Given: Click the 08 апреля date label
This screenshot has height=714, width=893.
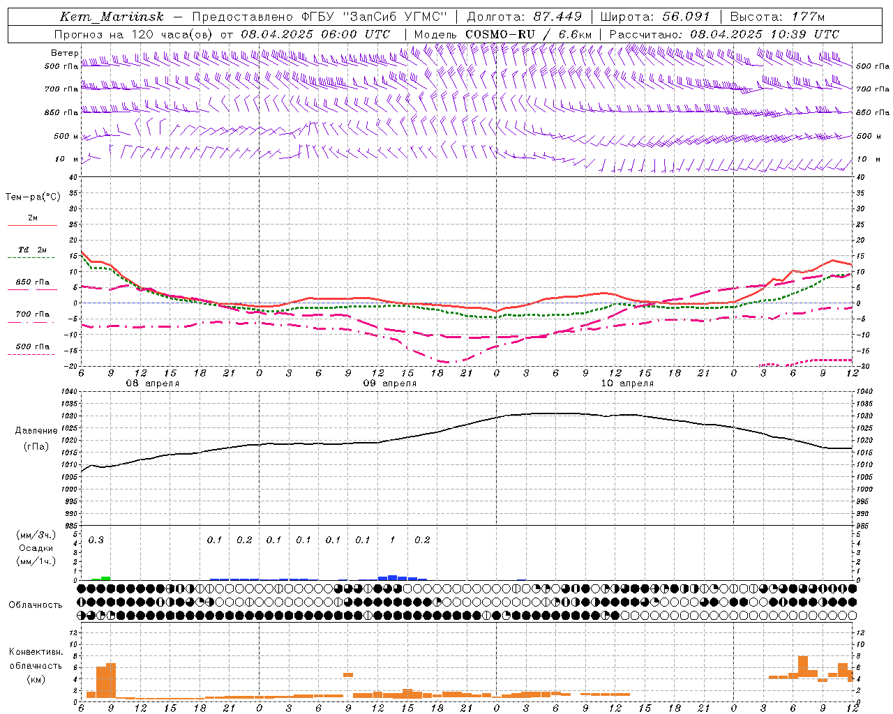Looking at the screenshot, I should coord(152,383).
